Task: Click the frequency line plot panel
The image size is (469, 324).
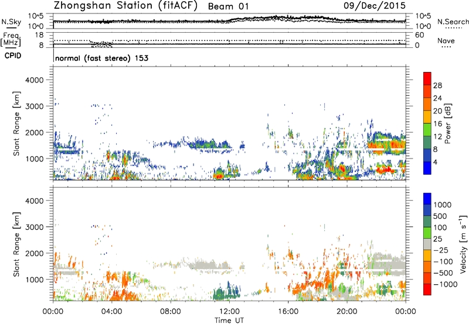Action: [229, 40]
